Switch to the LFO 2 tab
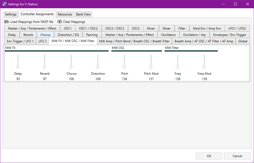Image resolution: width=254 pixels, height=163 pixels. [x=42, y=41]
